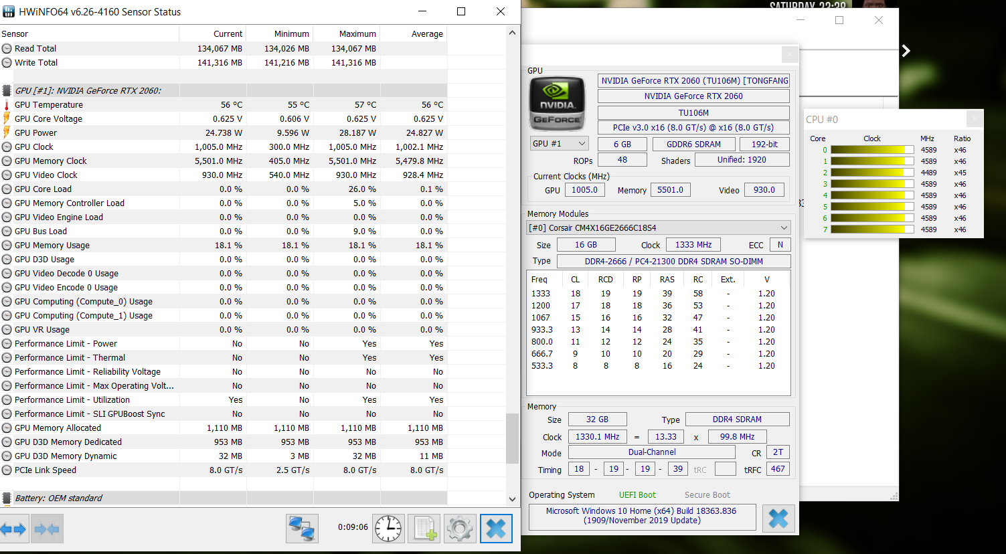Open the memory module Corsair dropdown
This screenshot has height=554, width=1006.
click(x=659, y=227)
